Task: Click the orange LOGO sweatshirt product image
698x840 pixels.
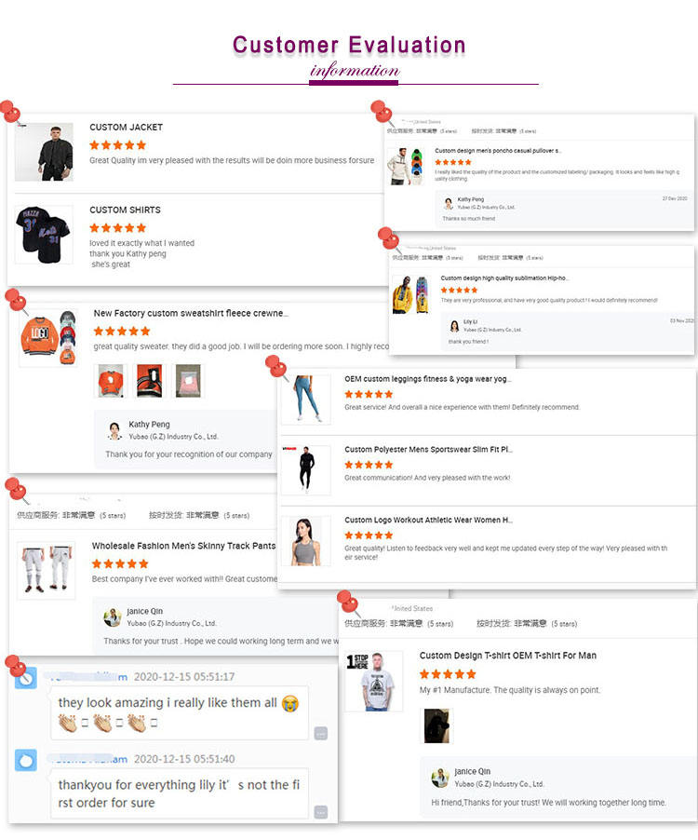Action: coord(48,337)
